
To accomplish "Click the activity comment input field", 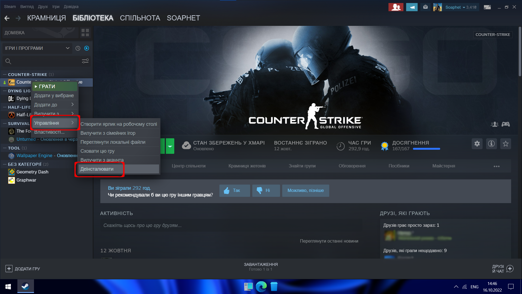I will (x=231, y=225).
